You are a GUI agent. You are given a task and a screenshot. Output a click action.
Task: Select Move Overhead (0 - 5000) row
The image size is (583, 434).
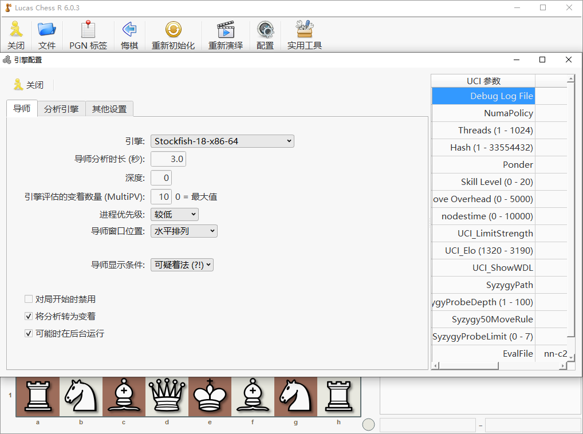click(x=499, y=199)
